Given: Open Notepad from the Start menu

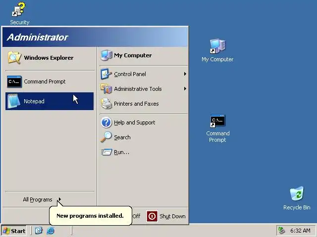Looking at the screenshot, I should 50,101.
